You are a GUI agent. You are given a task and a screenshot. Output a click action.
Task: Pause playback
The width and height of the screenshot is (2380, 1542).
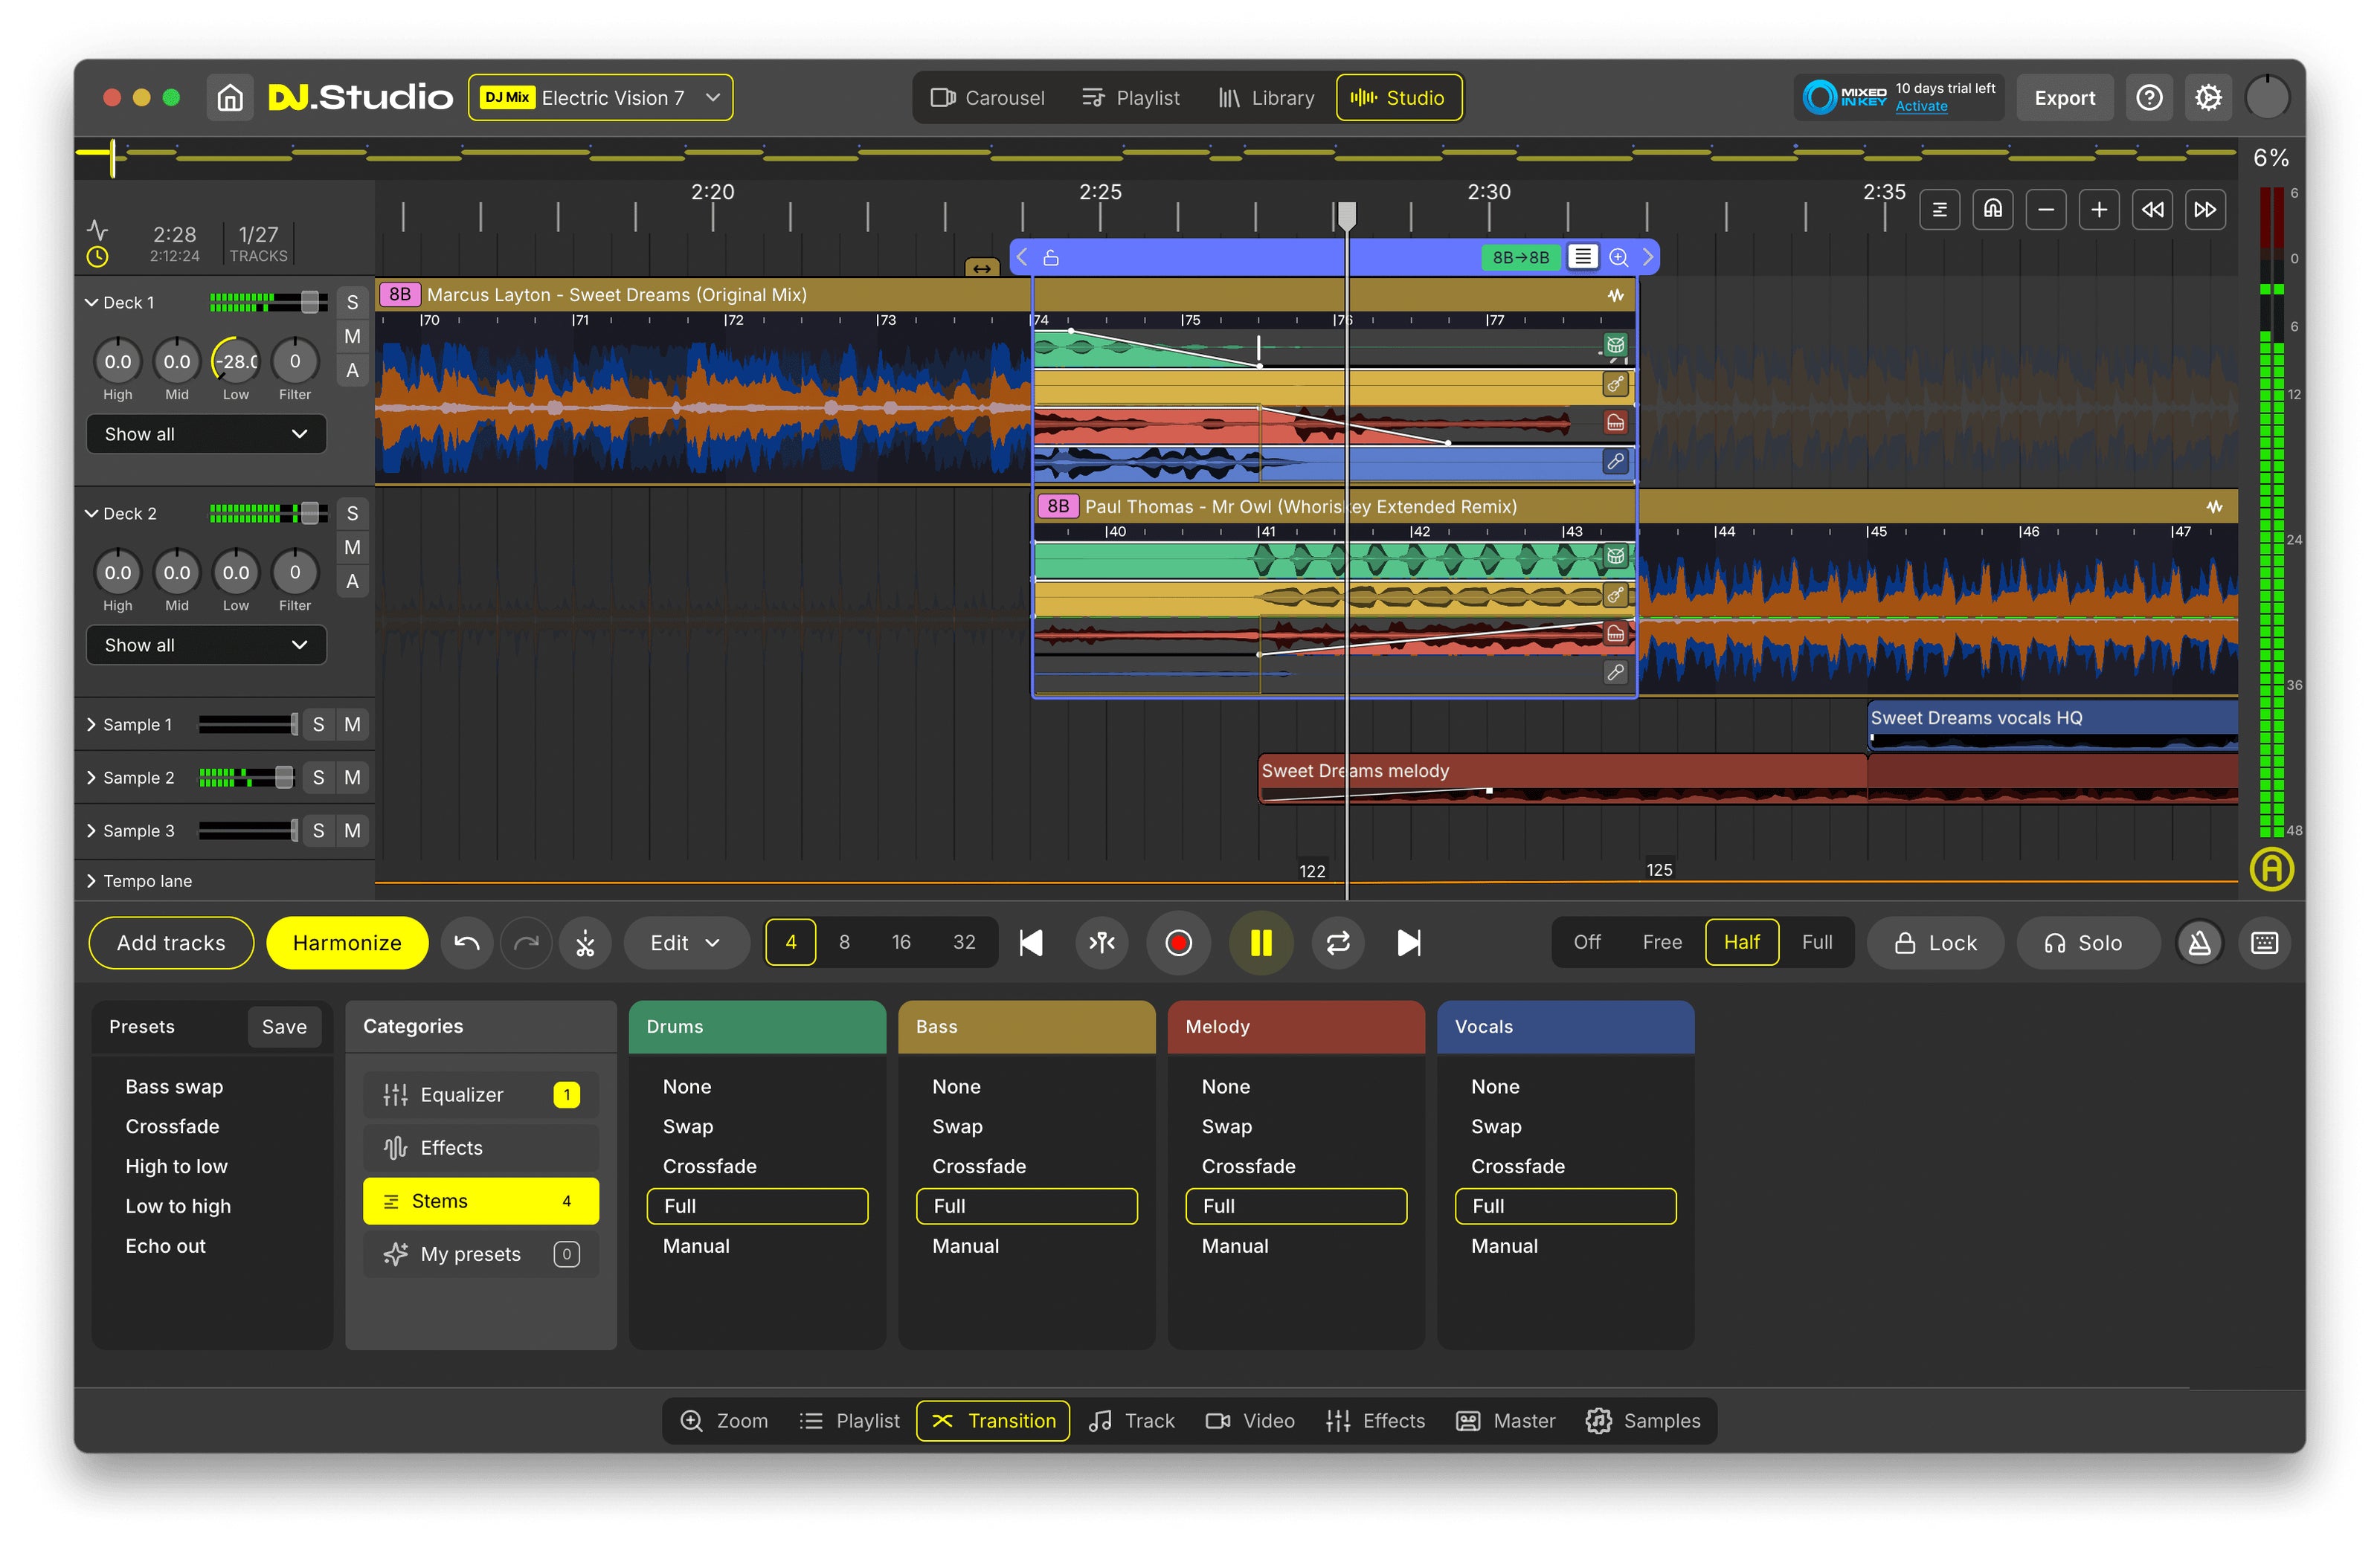coord(1261,943)
